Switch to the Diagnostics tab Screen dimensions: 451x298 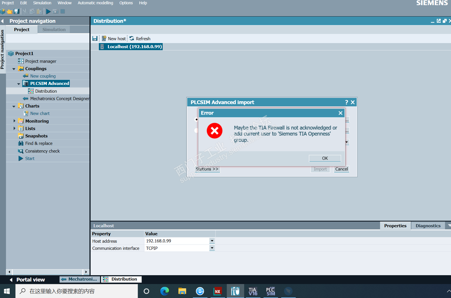coord(428,226)
